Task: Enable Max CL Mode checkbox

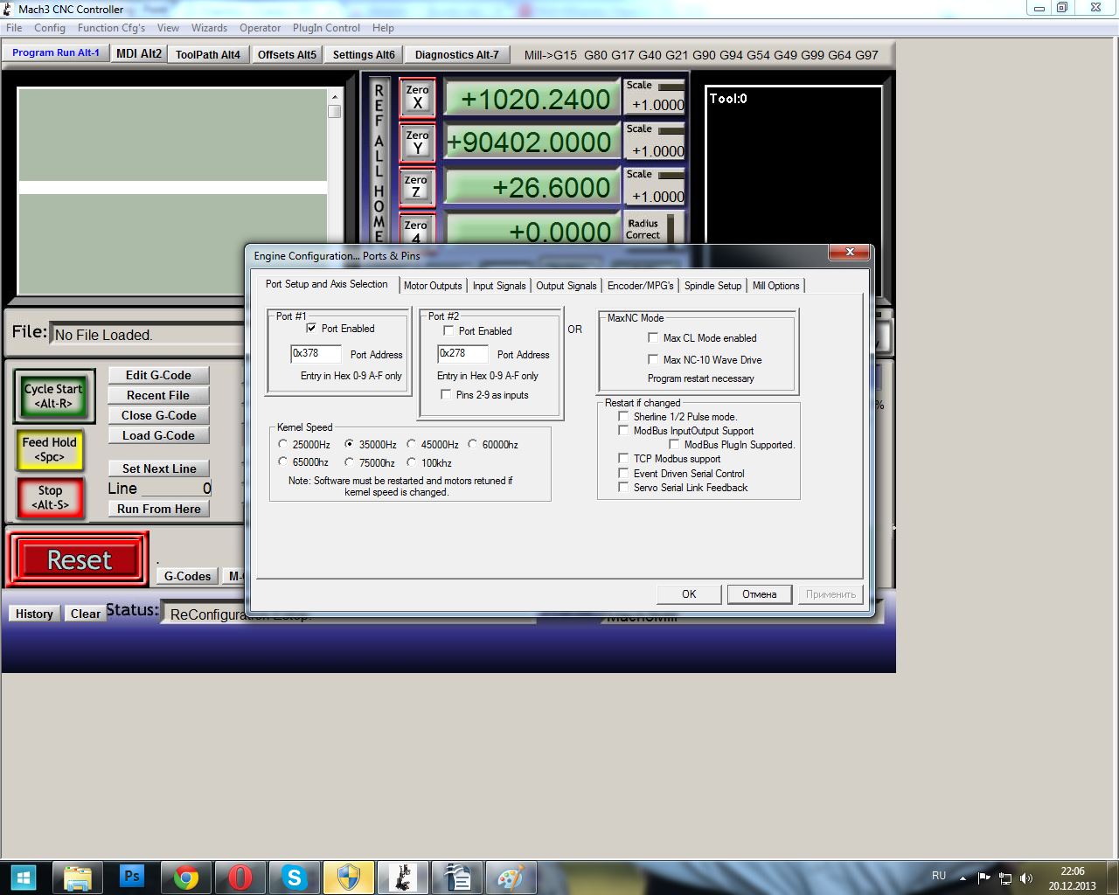Action: [653, 337]
